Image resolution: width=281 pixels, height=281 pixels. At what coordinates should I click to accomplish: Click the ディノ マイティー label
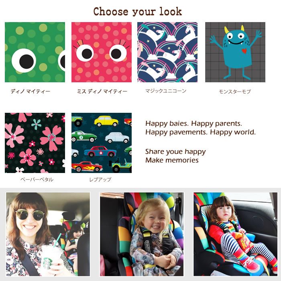coord(30,92)
